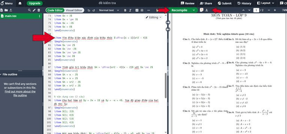287x134 pixels.
Task: Open the Editing mode dropdown
Action: (153, 17)
